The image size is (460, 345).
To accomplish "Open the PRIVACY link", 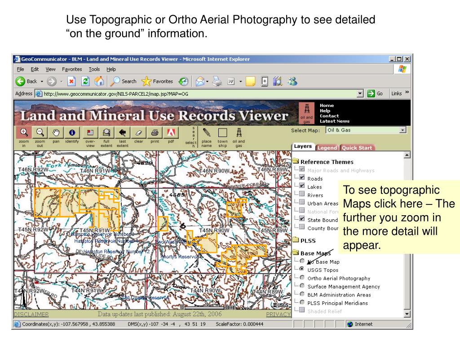I will tap(278, 314).
